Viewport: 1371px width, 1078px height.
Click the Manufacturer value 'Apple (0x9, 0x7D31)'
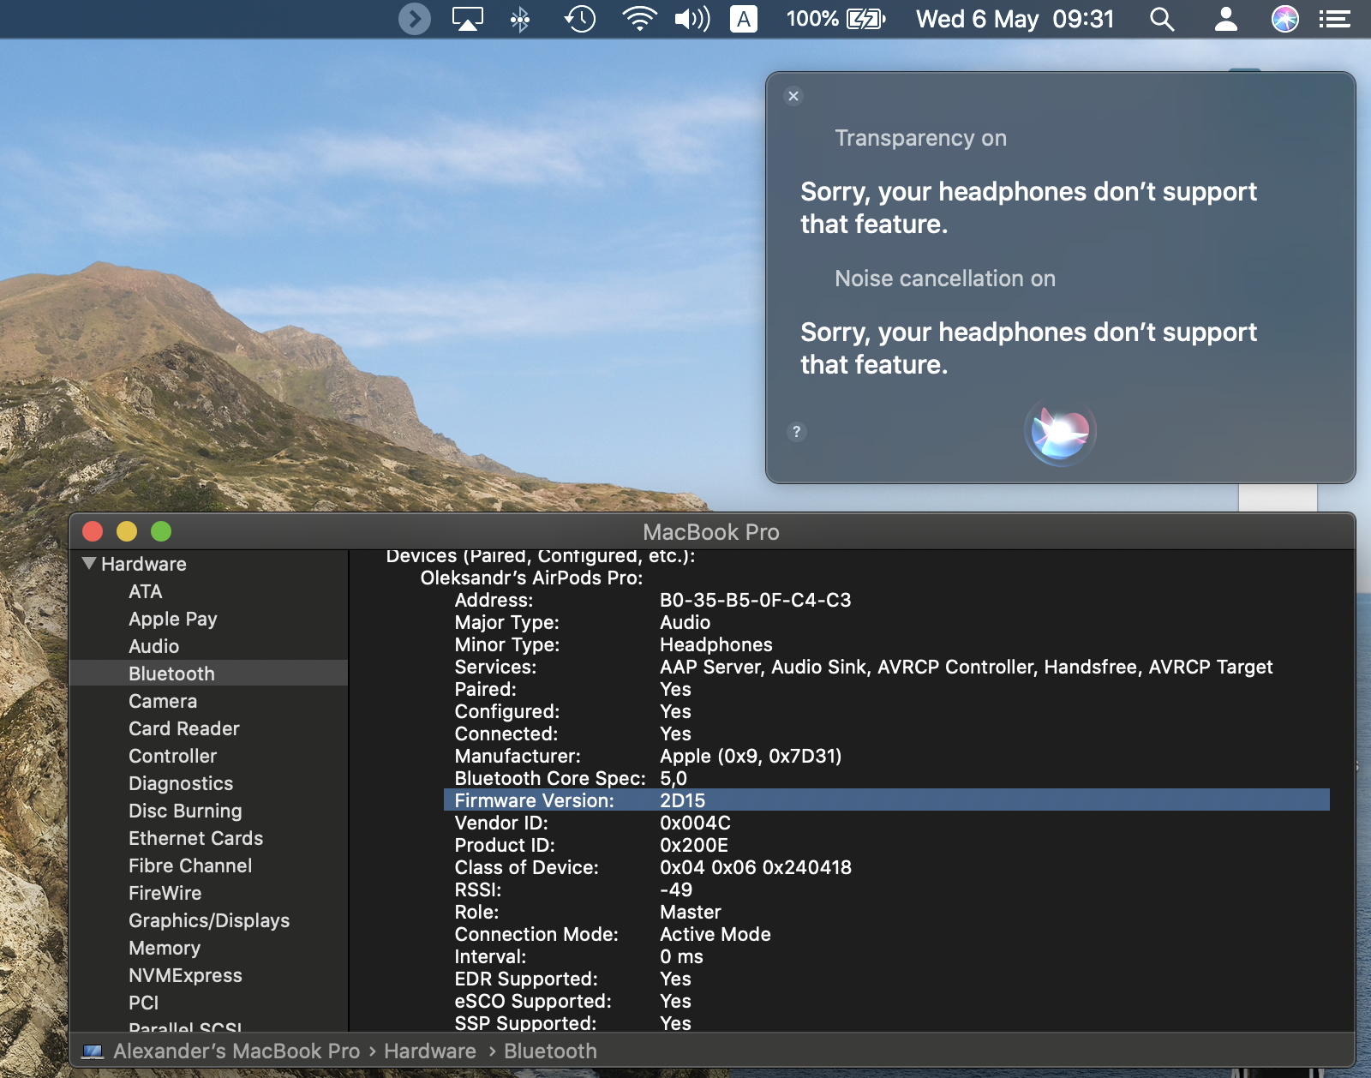point(751,756)
